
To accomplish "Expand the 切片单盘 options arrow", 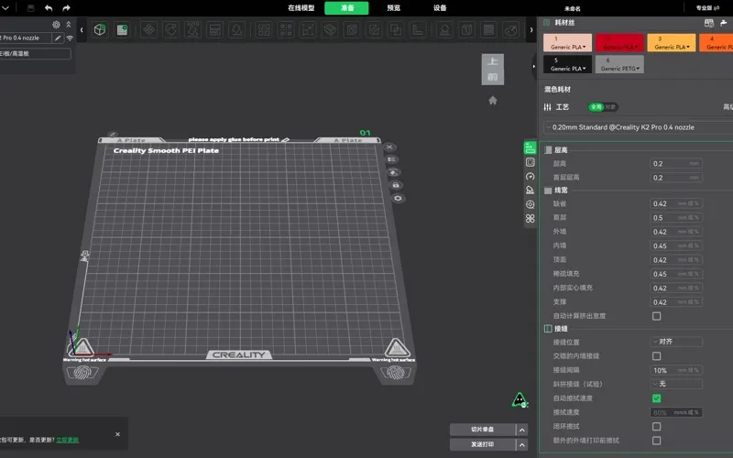I will [x=521, y=430].
